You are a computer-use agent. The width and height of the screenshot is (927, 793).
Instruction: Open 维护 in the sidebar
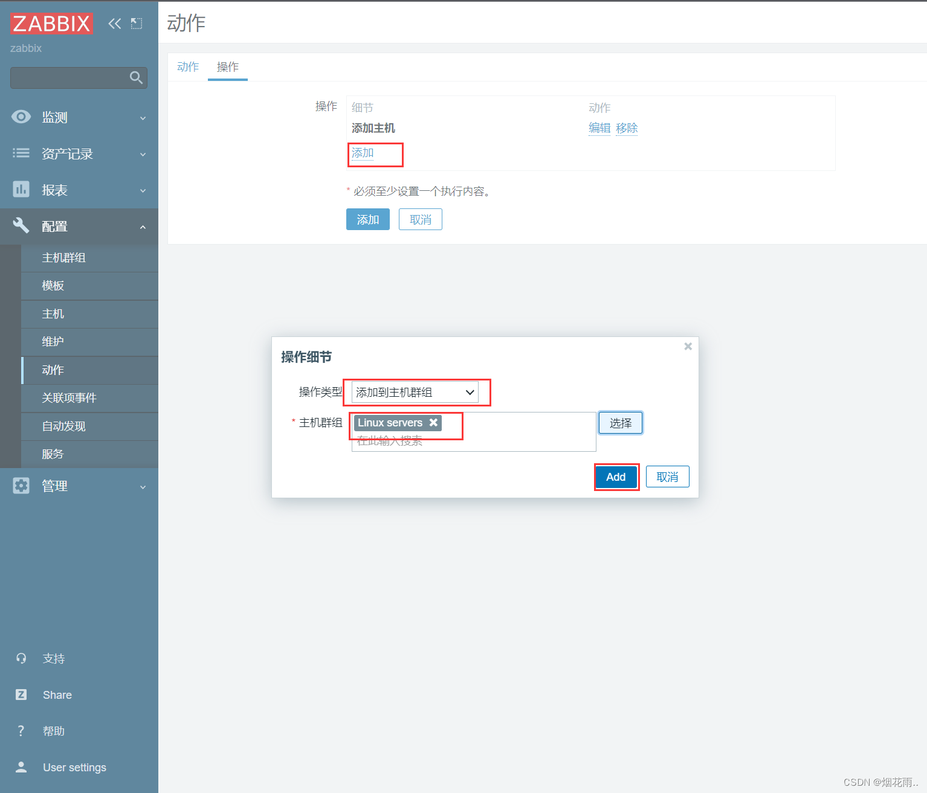89,342
